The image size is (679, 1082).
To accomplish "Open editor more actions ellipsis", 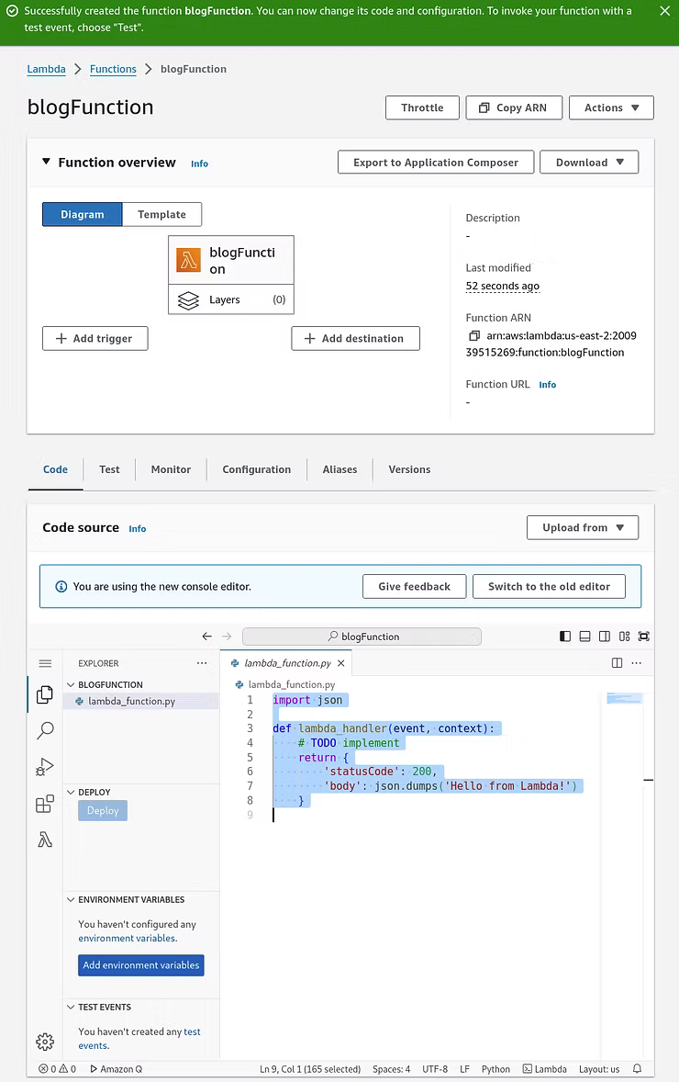I will click(x=636, y=663).
